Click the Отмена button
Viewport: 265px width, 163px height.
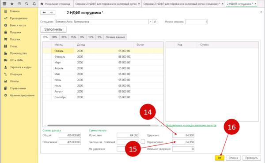pos(233,158)
